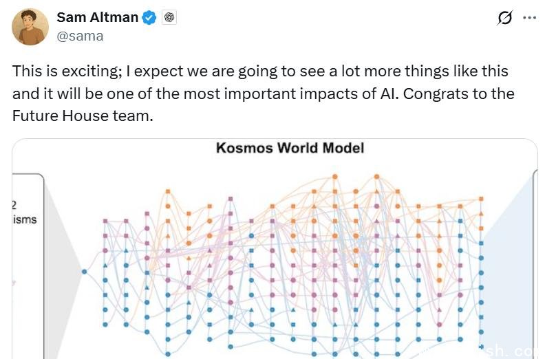Open the three-dot more options menu

point(529,19)
